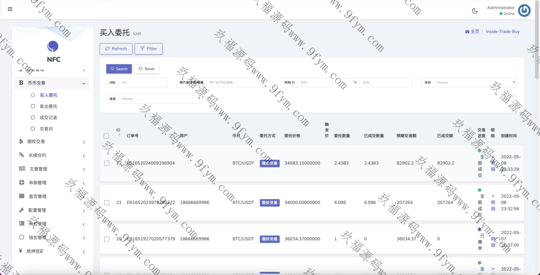540x275 pixels.
Task: Open 卖出委托 in sidebar
Action: (48, 106)
